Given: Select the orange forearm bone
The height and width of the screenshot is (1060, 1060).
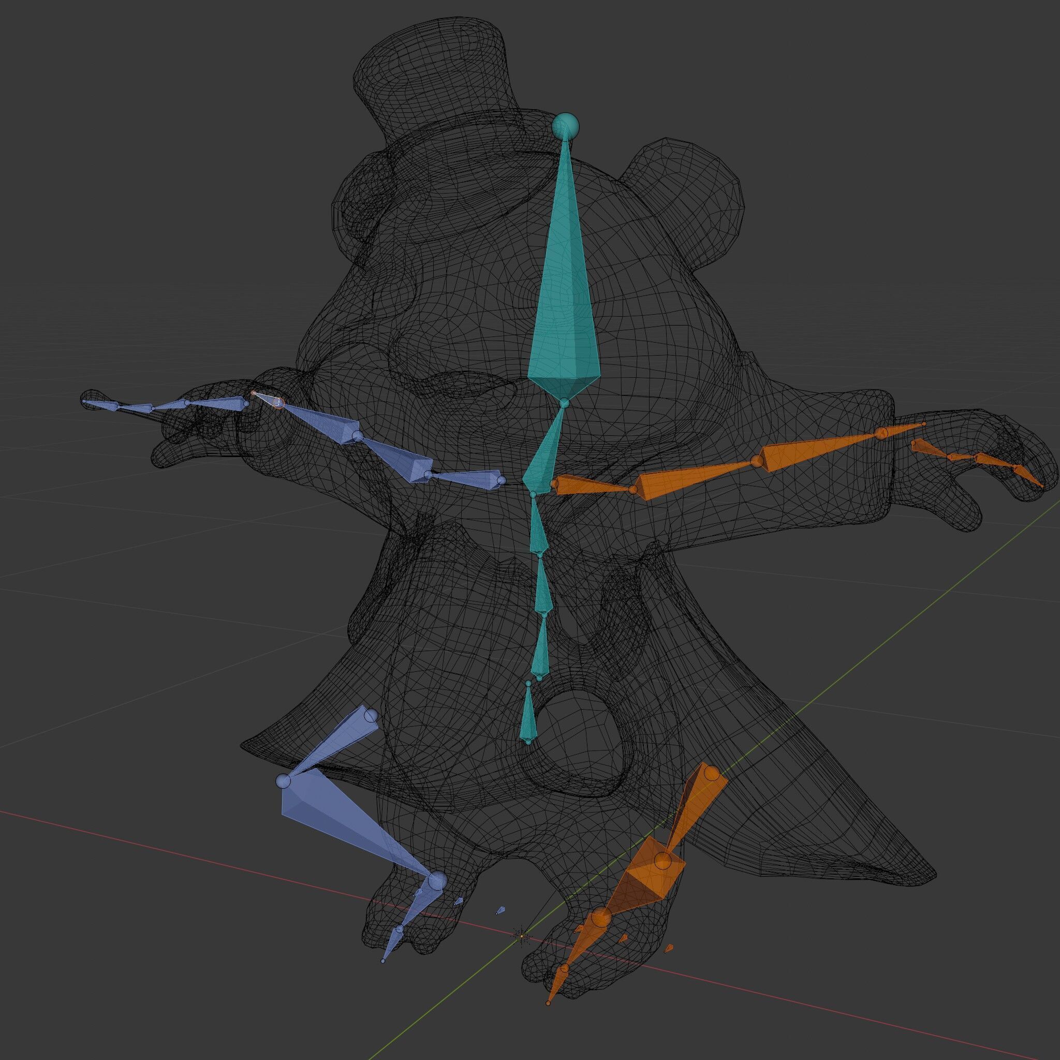Looking at the screenshot, I should (820, 453).
